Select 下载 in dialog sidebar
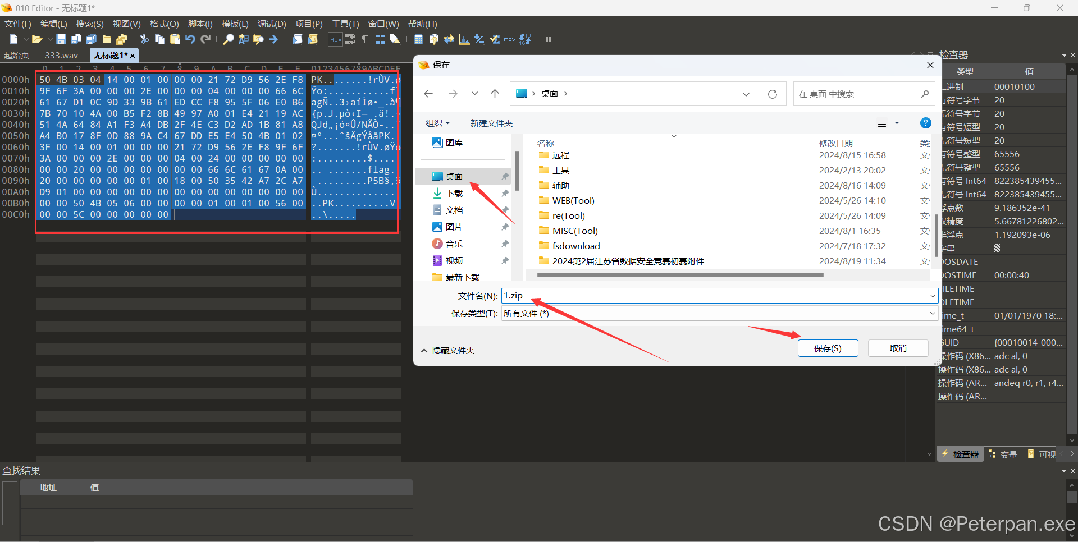 (x=454, y=193)
